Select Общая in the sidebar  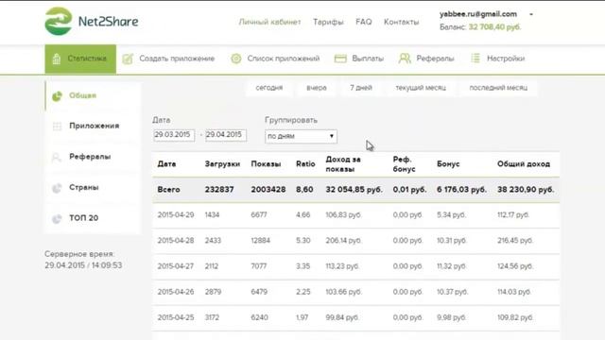coord(93,95)
